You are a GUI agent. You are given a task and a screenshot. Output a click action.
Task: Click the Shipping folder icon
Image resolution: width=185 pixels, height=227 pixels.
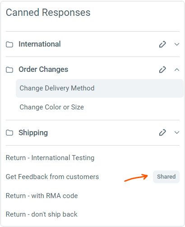(x=9, y=132)
